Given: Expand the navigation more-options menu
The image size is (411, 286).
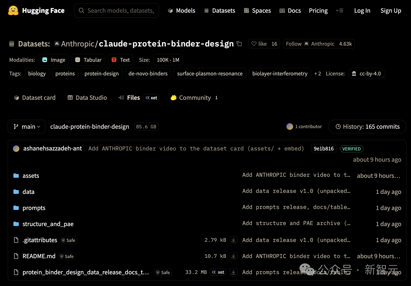Looking at the screenshot, I should (340, 11).
